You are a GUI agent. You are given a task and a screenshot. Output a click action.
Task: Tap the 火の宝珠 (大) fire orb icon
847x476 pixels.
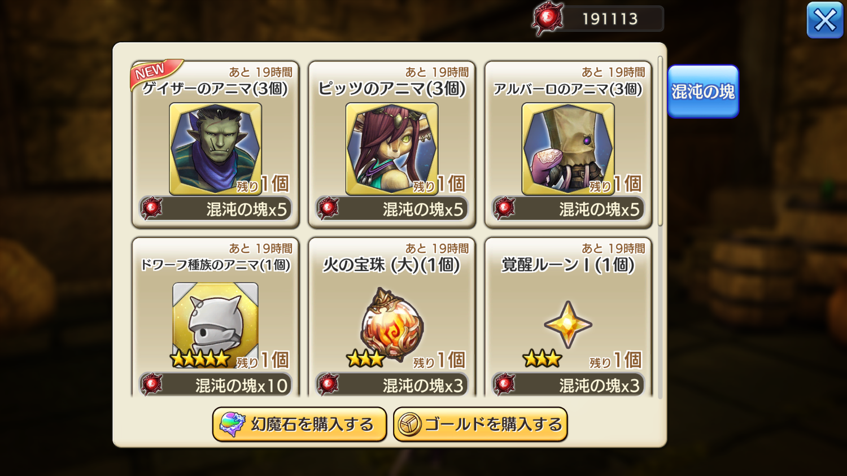(x=391, y=324)
